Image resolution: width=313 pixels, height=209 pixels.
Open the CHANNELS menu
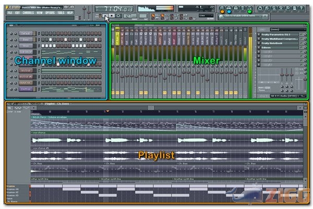pos(28,13)
